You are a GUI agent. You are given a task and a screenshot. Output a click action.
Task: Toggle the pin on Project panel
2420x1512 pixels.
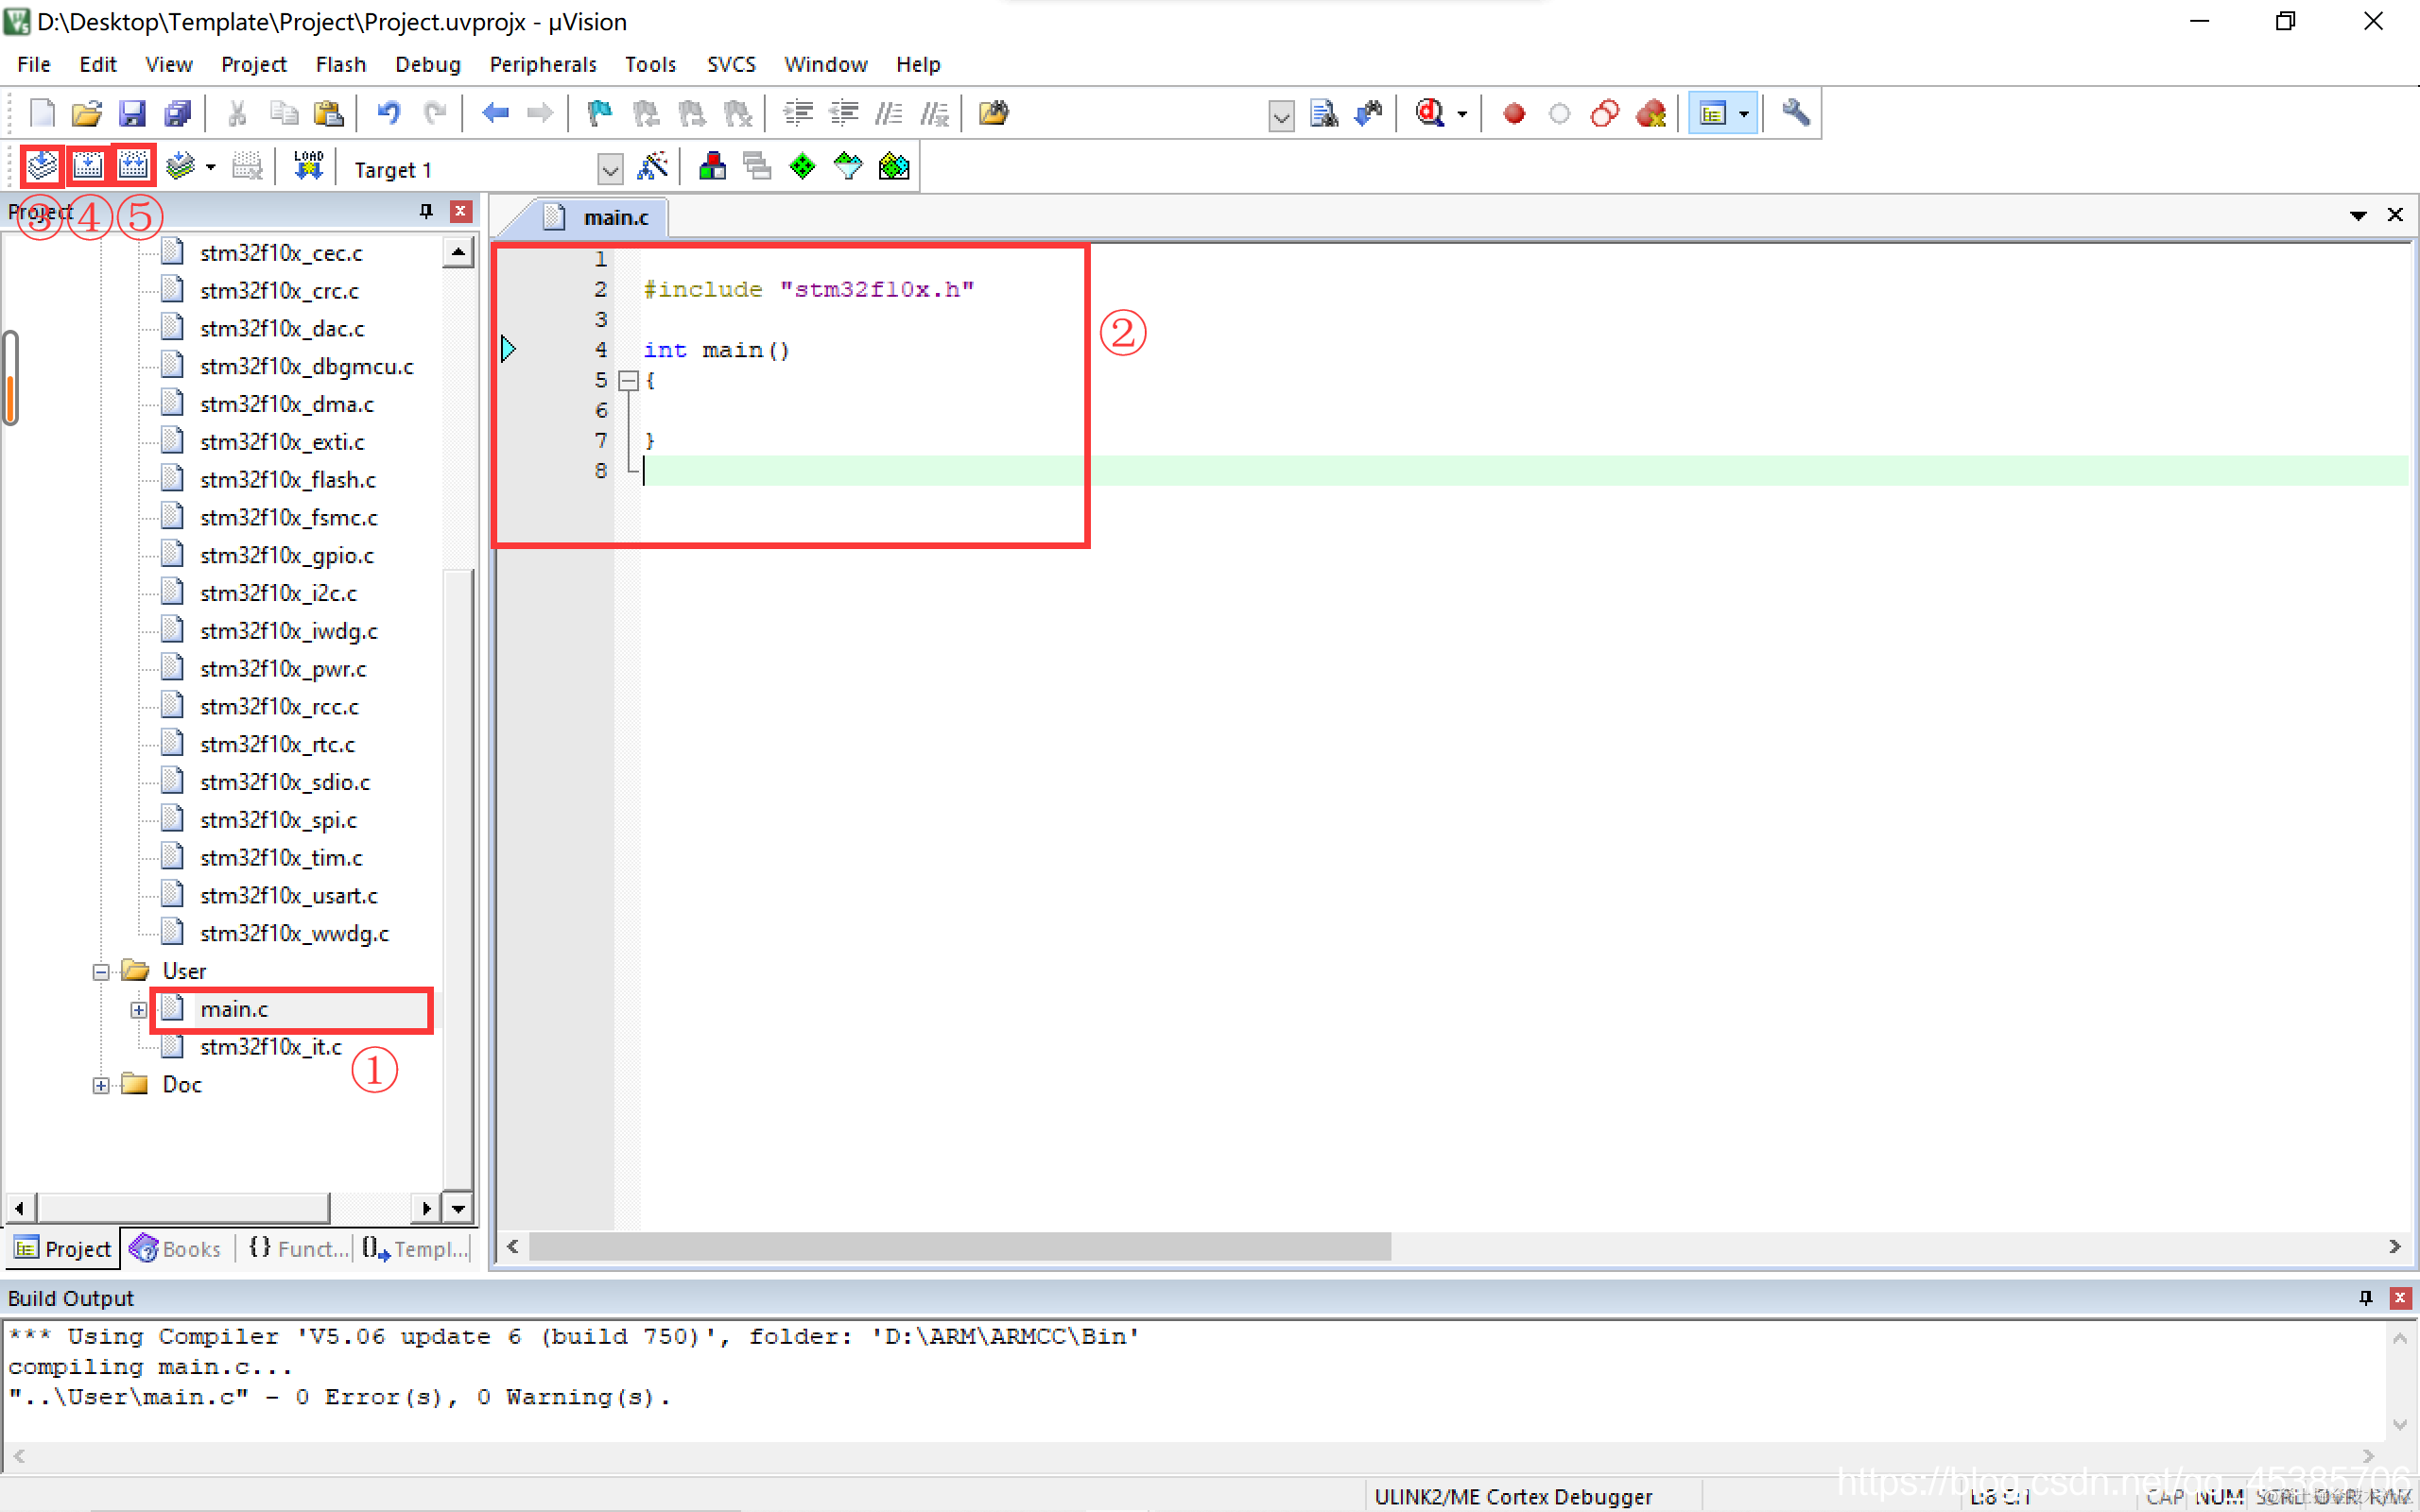point(426,211)
